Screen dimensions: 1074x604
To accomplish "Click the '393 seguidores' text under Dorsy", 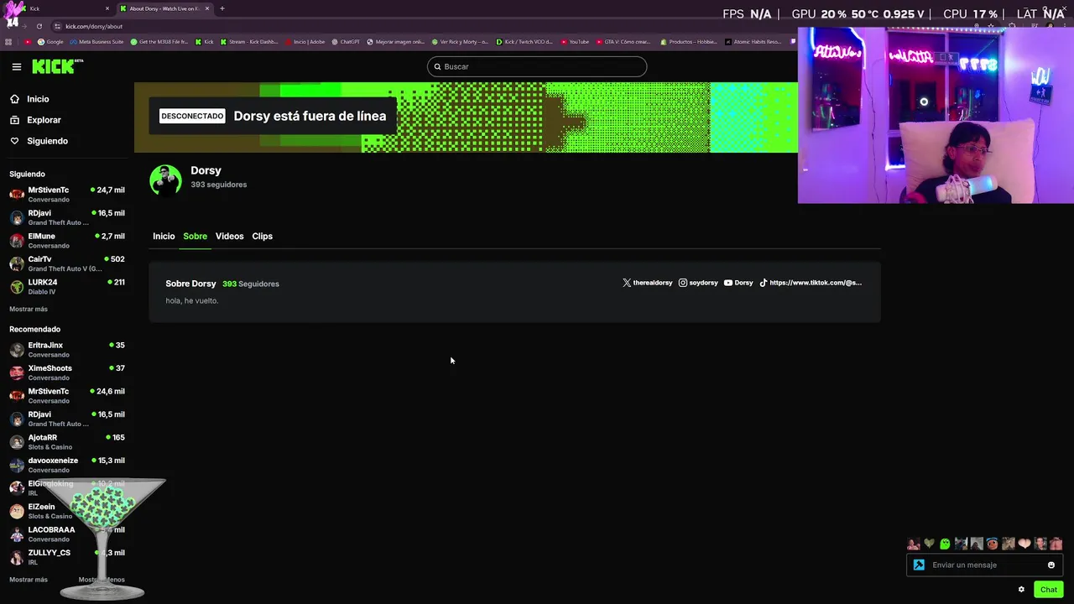I will point(218,185).
